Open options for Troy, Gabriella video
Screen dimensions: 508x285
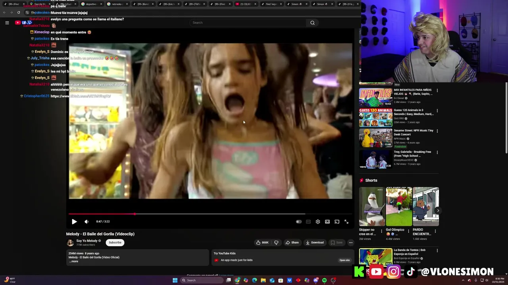click(x=437, y=152)
